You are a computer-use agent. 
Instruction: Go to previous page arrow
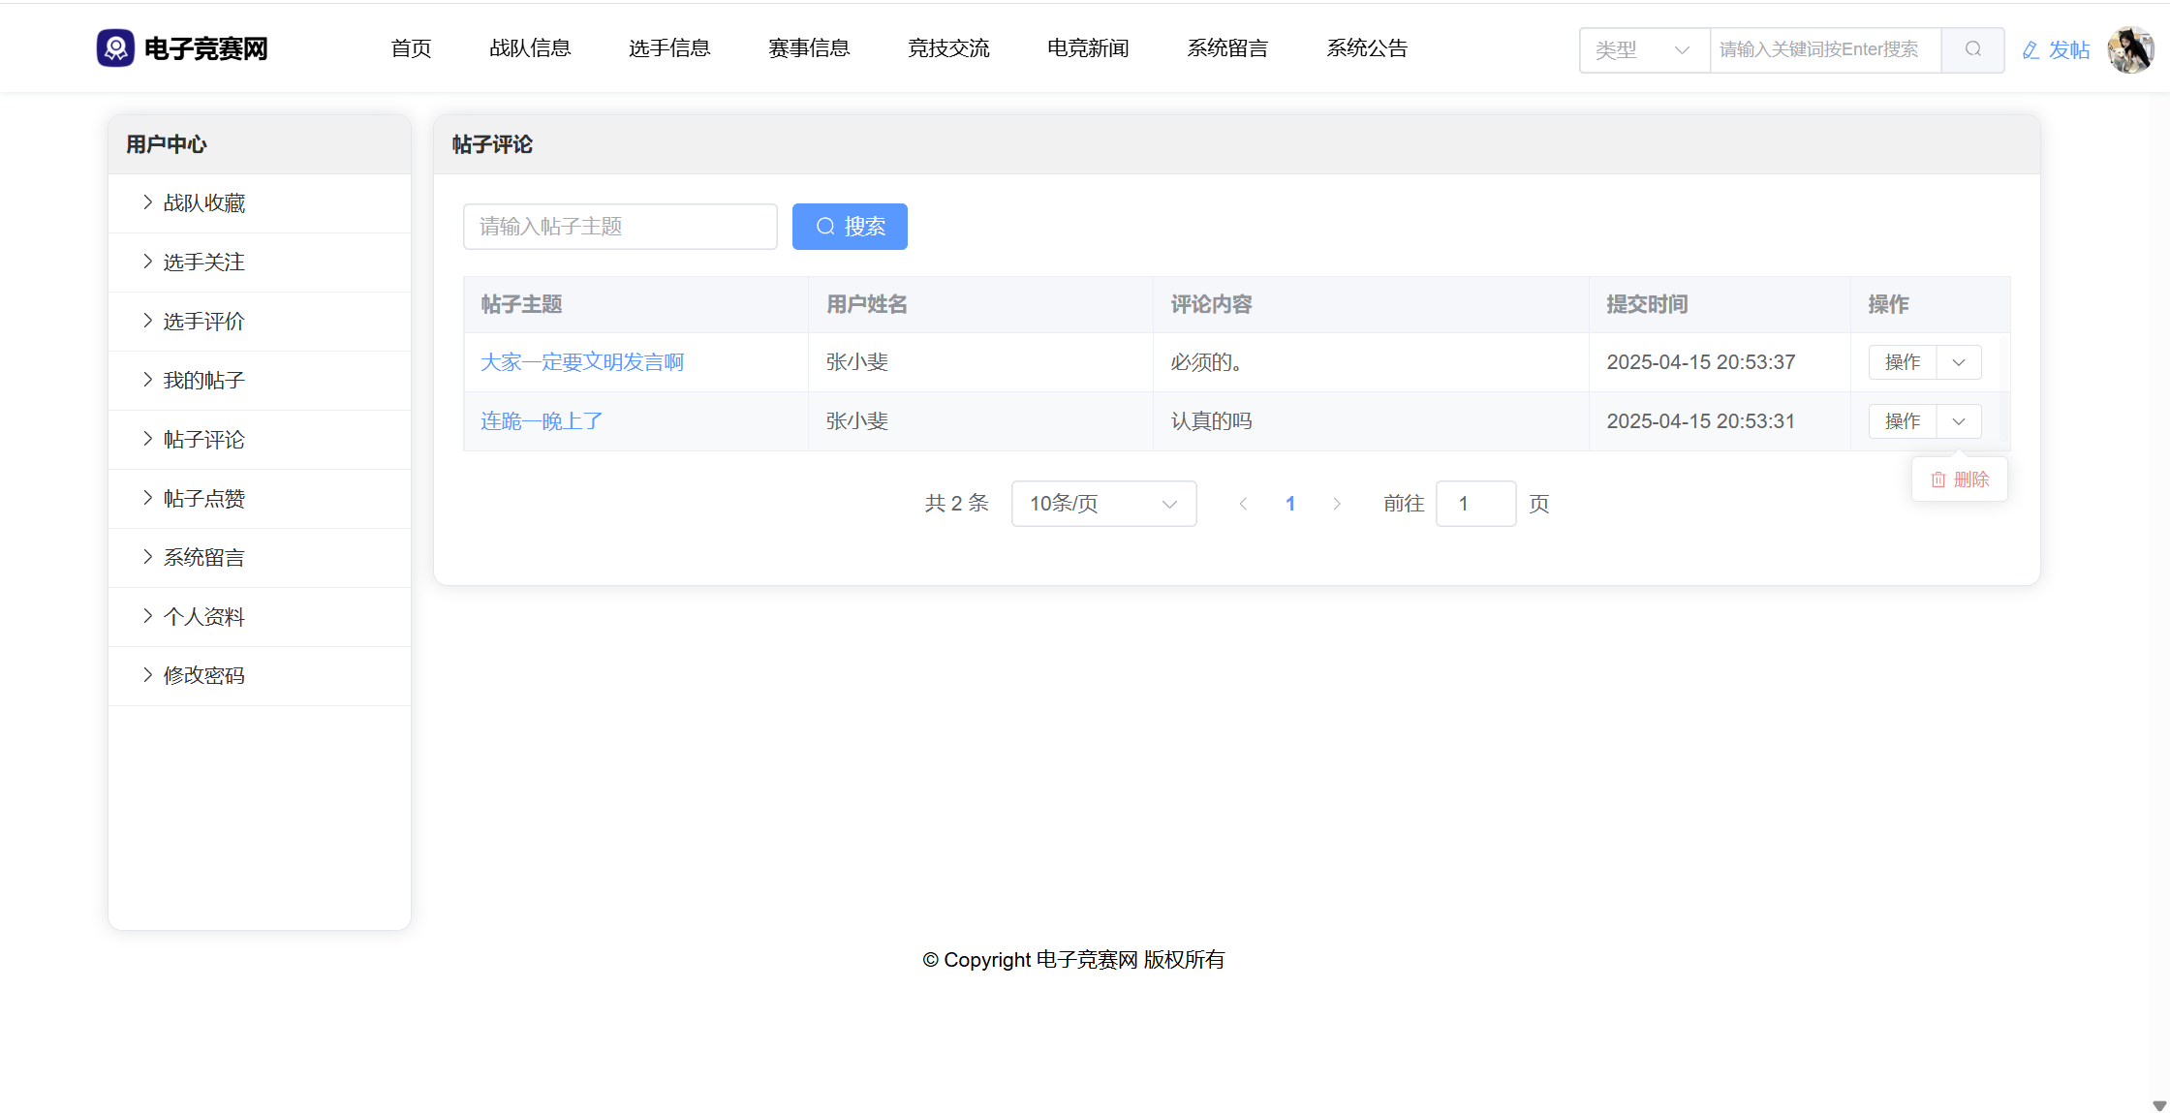coord(1243,504)
